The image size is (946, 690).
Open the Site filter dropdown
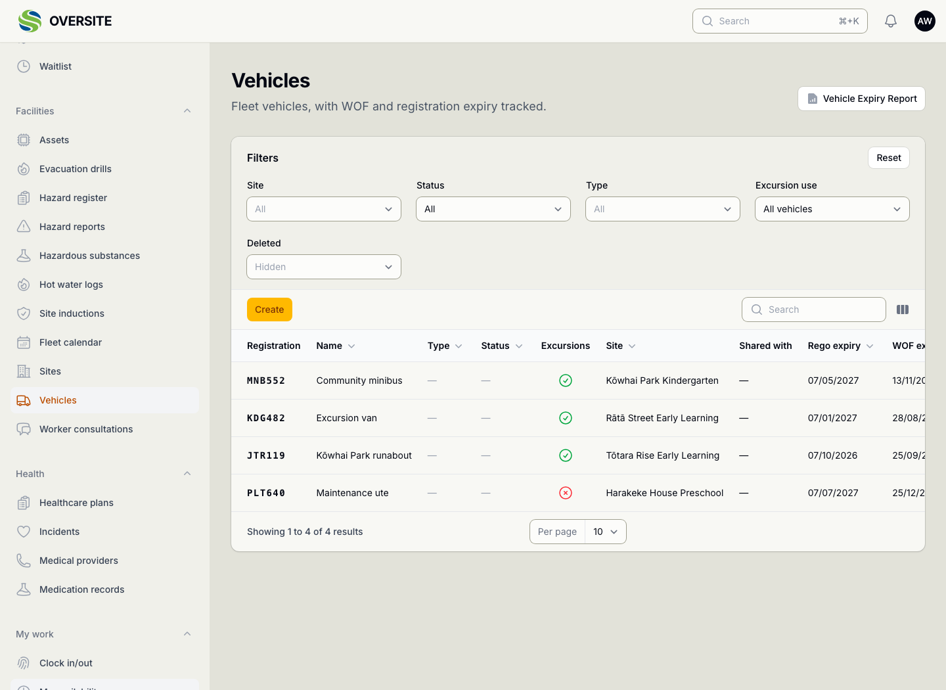(324, 209)
